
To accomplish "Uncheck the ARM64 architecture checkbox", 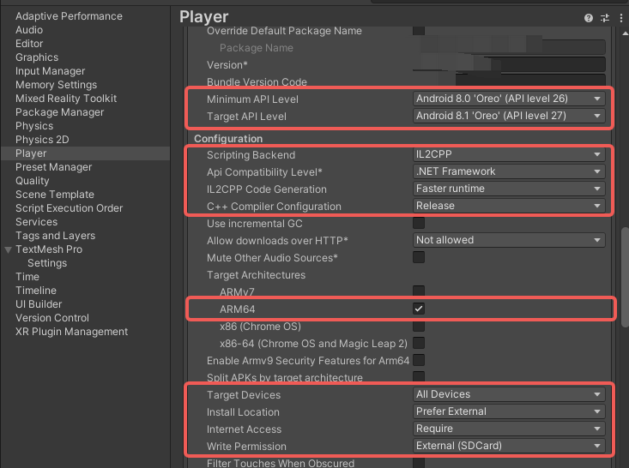I will coord(419,309).
